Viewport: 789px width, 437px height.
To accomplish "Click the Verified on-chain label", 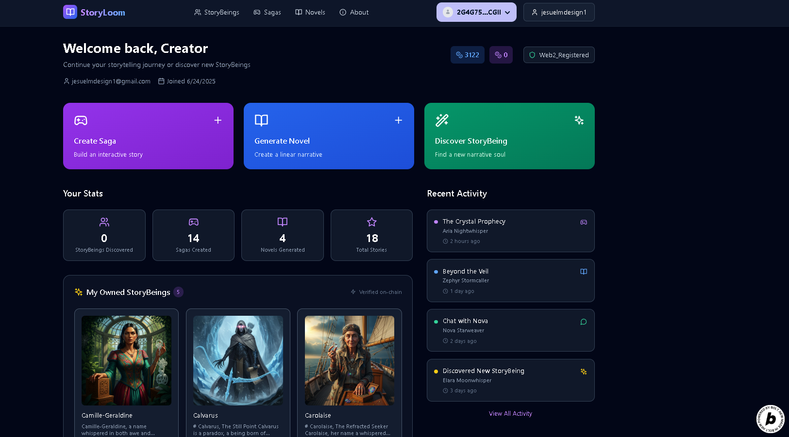I will (380, 292).
